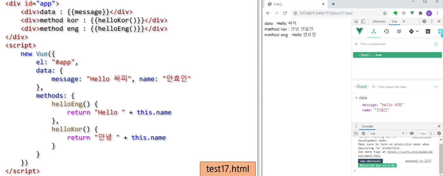Screen dimensions: 443x176
Task: Bookmark the page with the star icon
Action: click(x=385, y=13)
